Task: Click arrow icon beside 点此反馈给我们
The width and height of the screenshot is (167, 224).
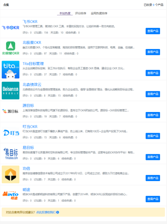Action: [58, 212]
